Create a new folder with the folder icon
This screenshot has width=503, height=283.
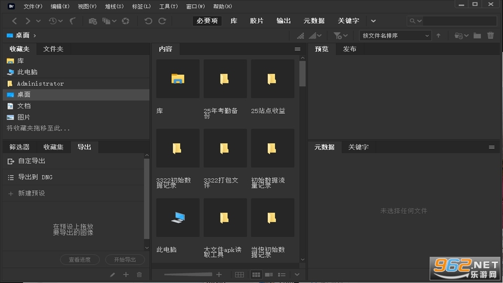477,36
